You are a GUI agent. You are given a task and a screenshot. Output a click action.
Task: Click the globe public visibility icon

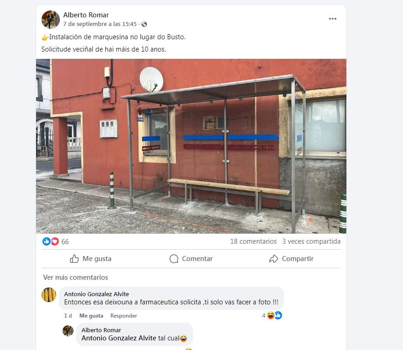pyautogui.click(x=144, y=24)
